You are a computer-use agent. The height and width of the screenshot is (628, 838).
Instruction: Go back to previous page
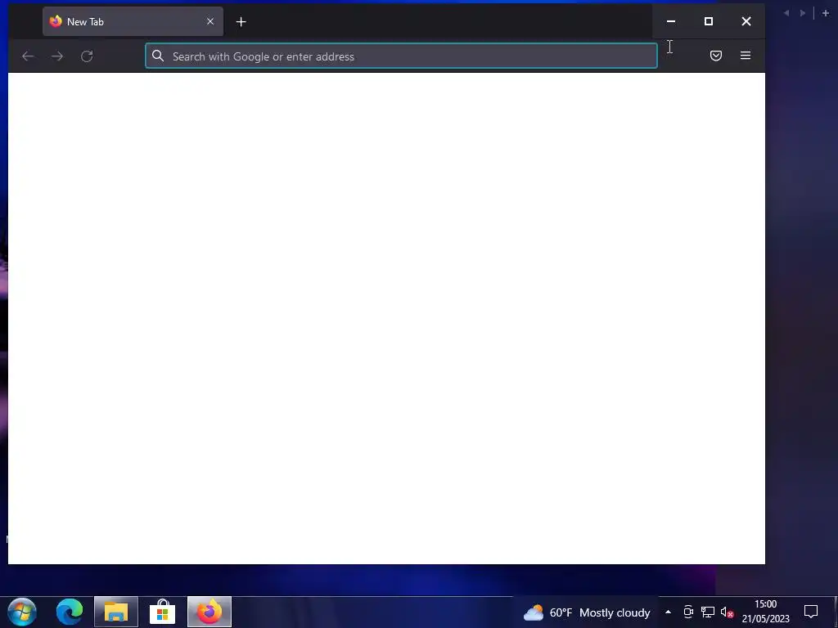pyautogui.click(x=28, y=56)
